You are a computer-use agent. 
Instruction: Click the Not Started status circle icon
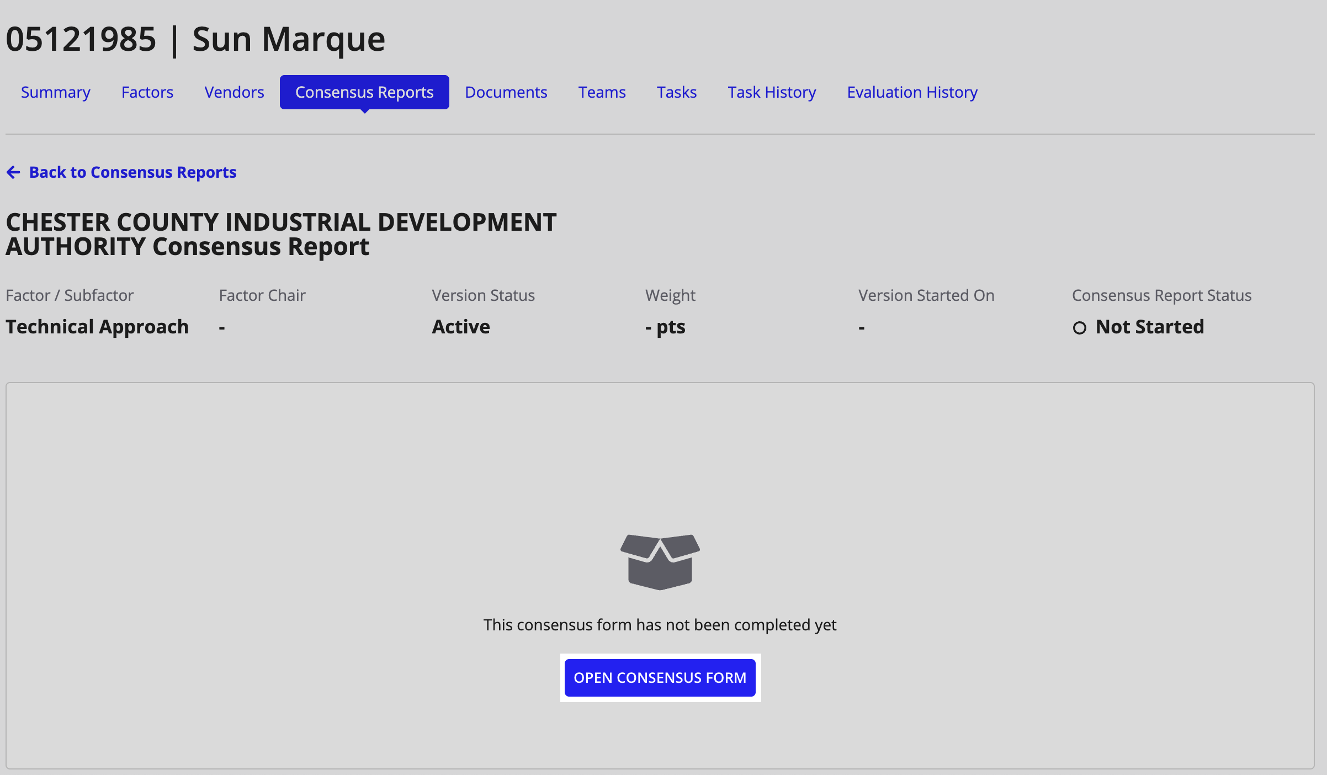(x=1080, y=328)
